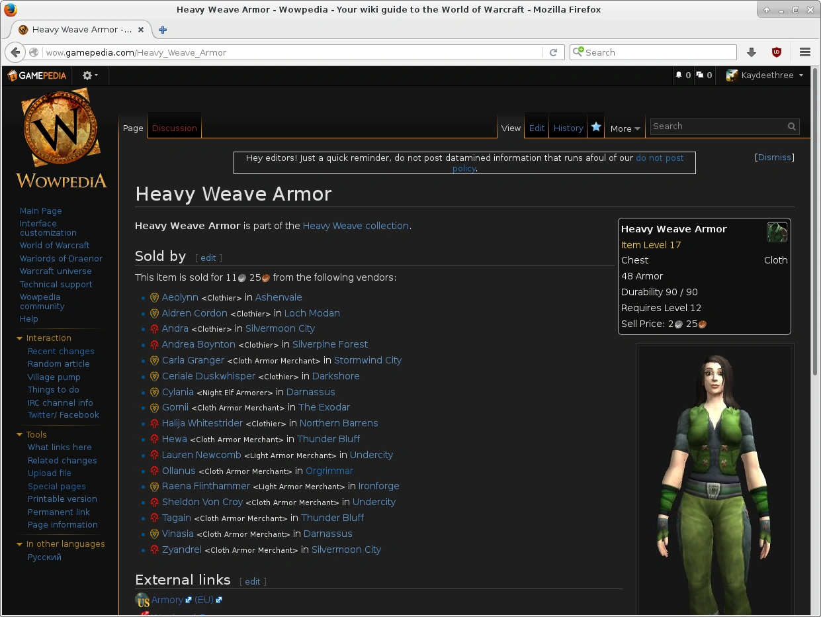
Task: Open the History tab
Action: point(568,128)
